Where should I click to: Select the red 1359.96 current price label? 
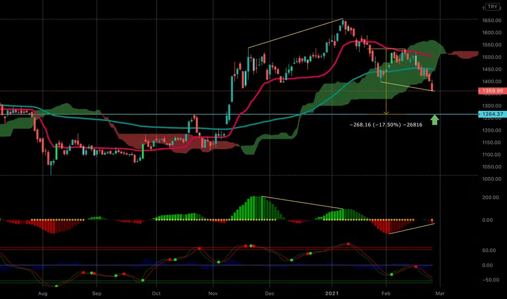point(492,91)
